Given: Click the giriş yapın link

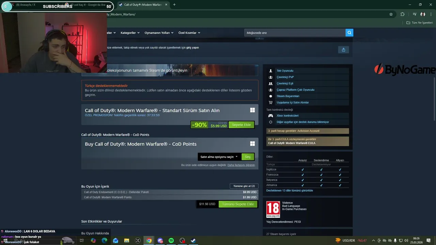Looking at the screenshot, I should [192, 48].
